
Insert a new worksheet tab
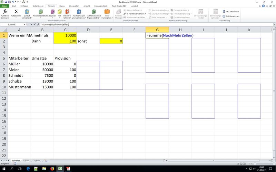point(46,161)
